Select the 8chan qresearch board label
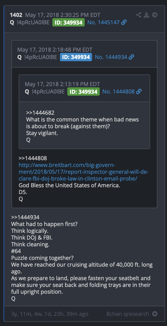167x326 pixels. point(128,314)
